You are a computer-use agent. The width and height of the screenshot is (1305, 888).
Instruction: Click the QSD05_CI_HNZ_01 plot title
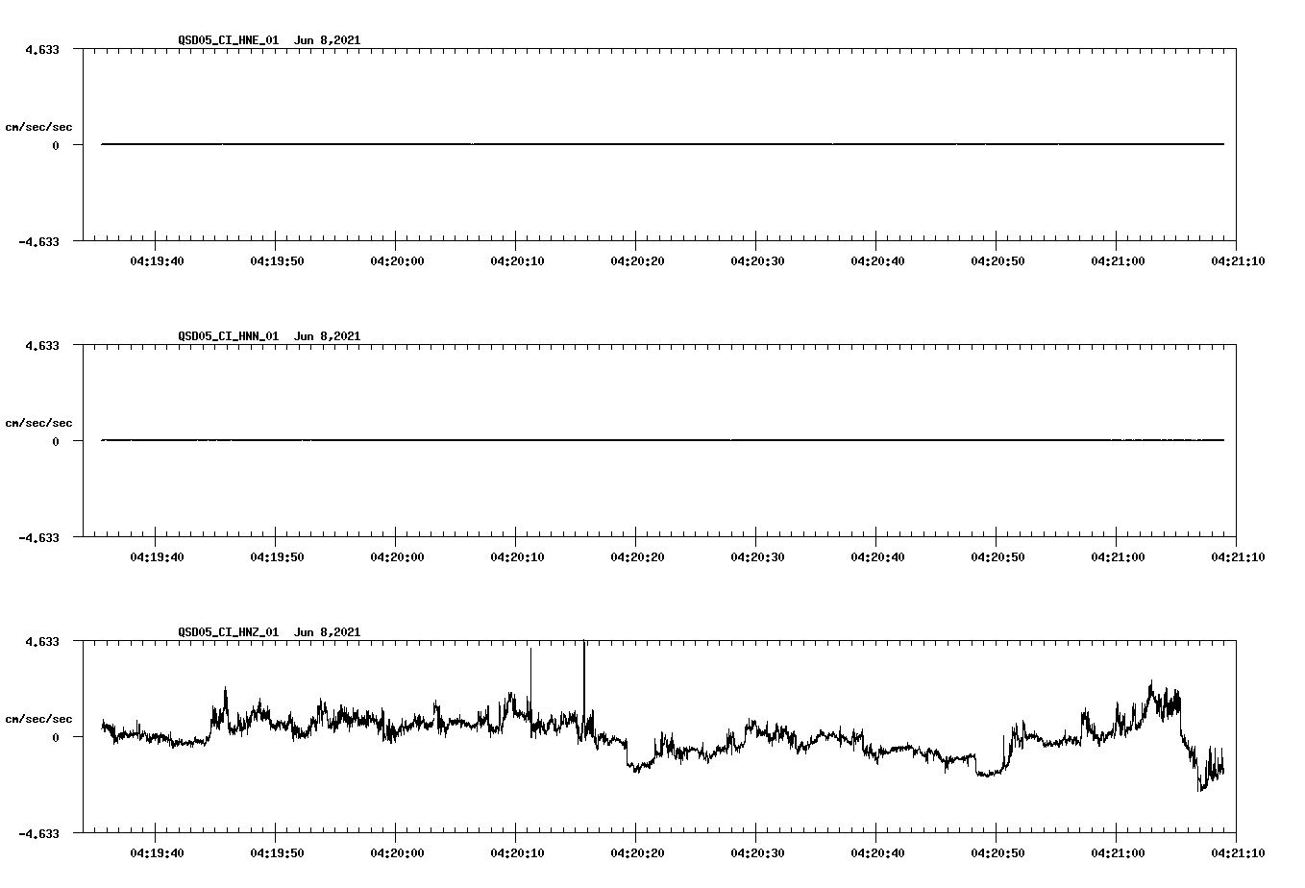pyautogui.click(x=269, y=632)
